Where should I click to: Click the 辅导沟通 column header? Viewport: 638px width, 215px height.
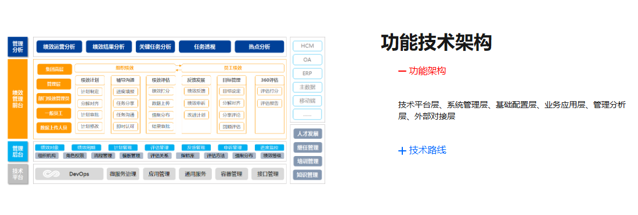click(x=125, y=80)
